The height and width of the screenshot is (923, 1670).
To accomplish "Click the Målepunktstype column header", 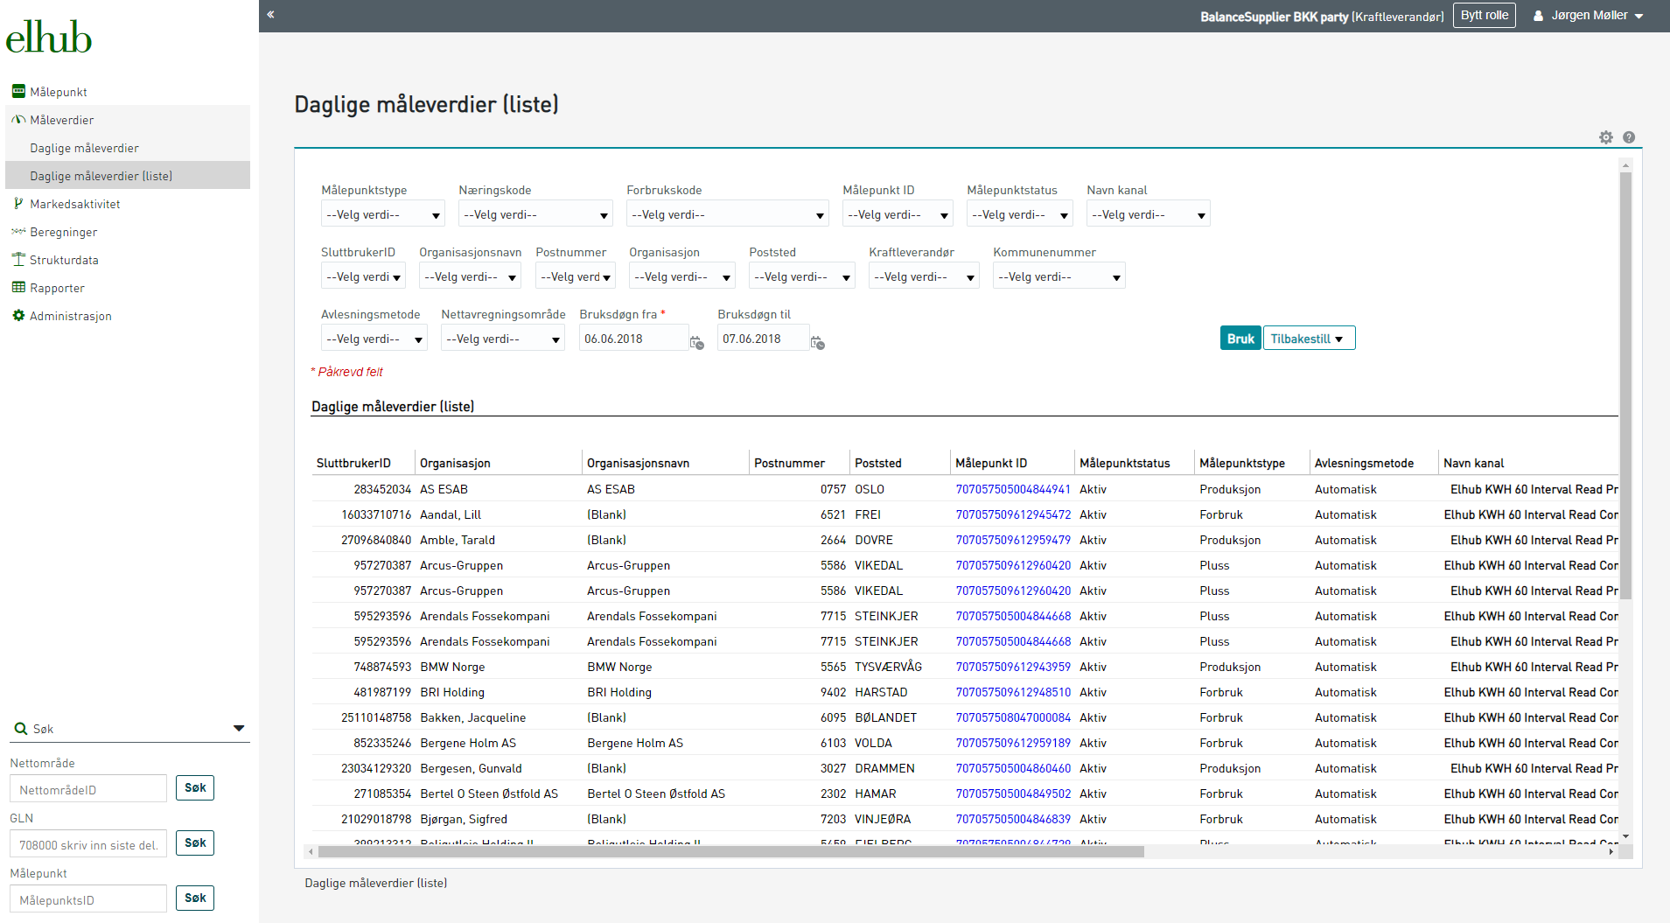I will (1241, 463).
